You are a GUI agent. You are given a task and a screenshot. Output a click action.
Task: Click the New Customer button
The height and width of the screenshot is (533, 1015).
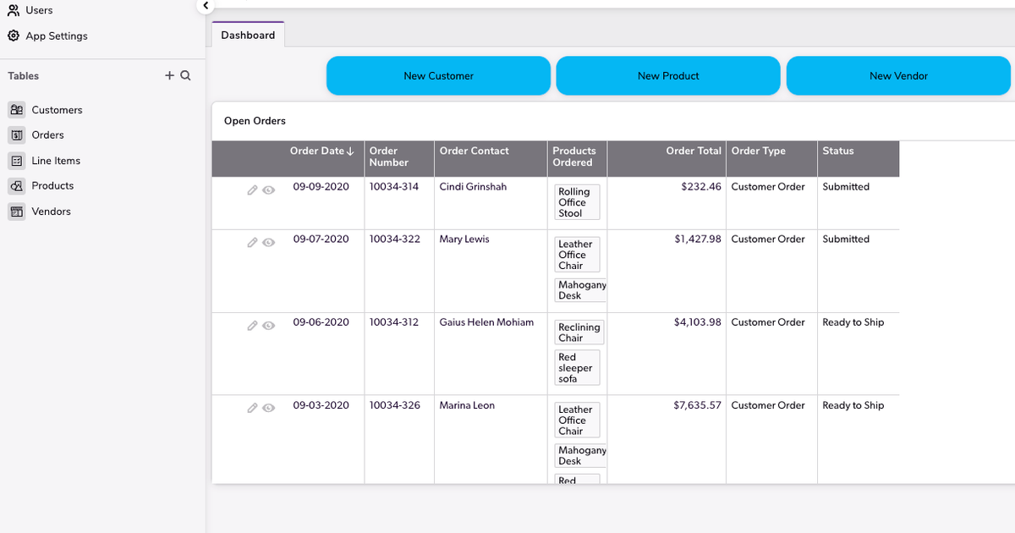click(438, 75)
